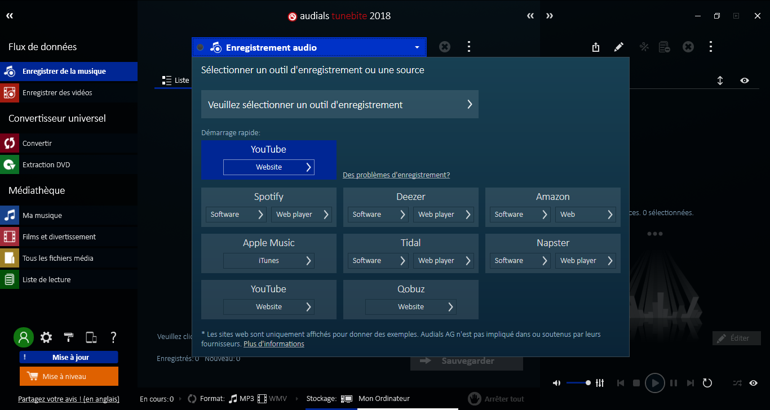Select Deezer Web player option
The image size is (770, 410).
[x=444, y=215]
